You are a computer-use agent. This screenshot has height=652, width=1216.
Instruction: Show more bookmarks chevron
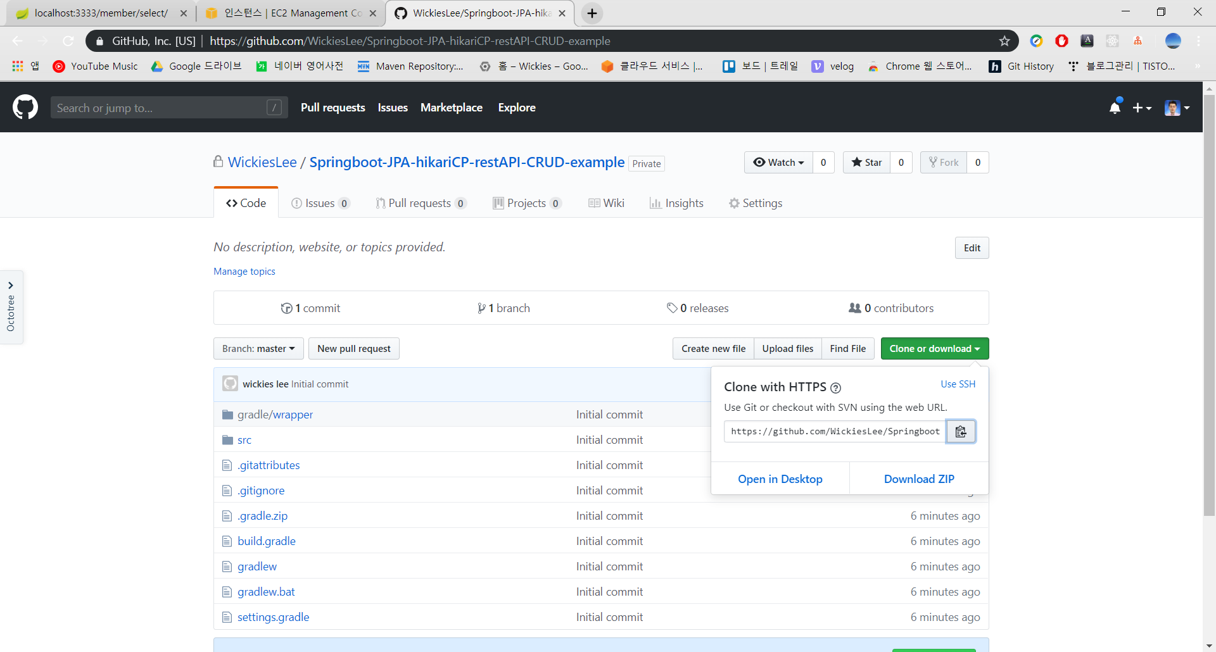coord(1197,66)
